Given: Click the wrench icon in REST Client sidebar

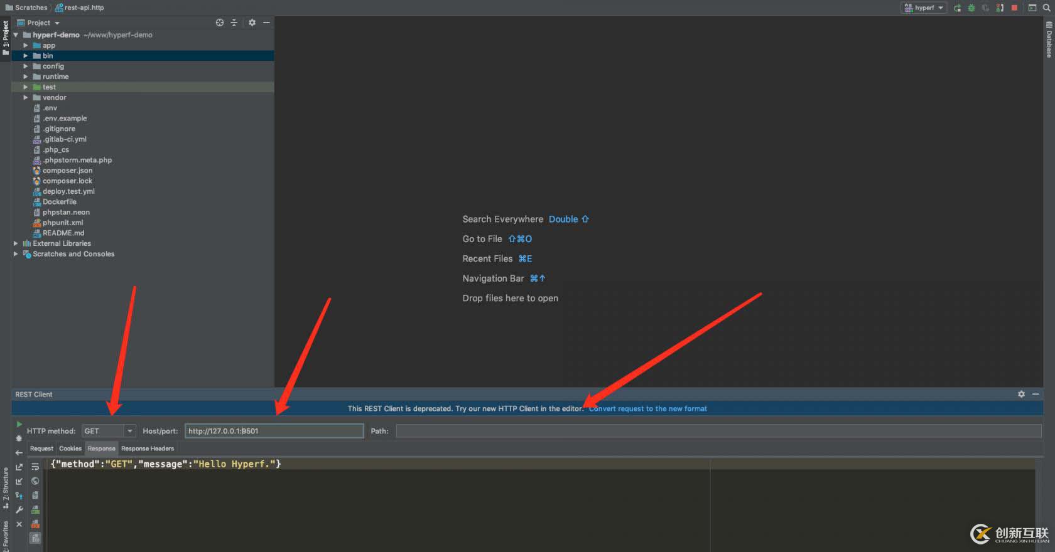Looking at the screenshot, I should click(x=19, y=509).
